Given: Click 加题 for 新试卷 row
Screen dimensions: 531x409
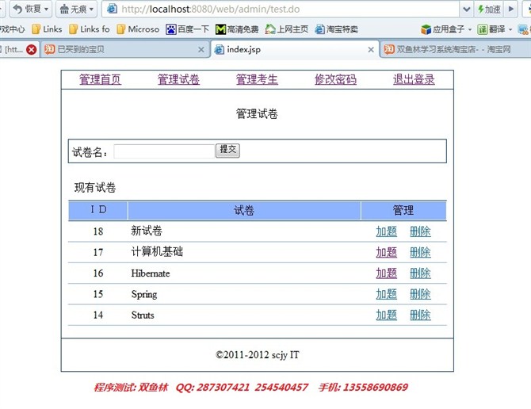Looking at the screenshot, I should tap(387, 231).
